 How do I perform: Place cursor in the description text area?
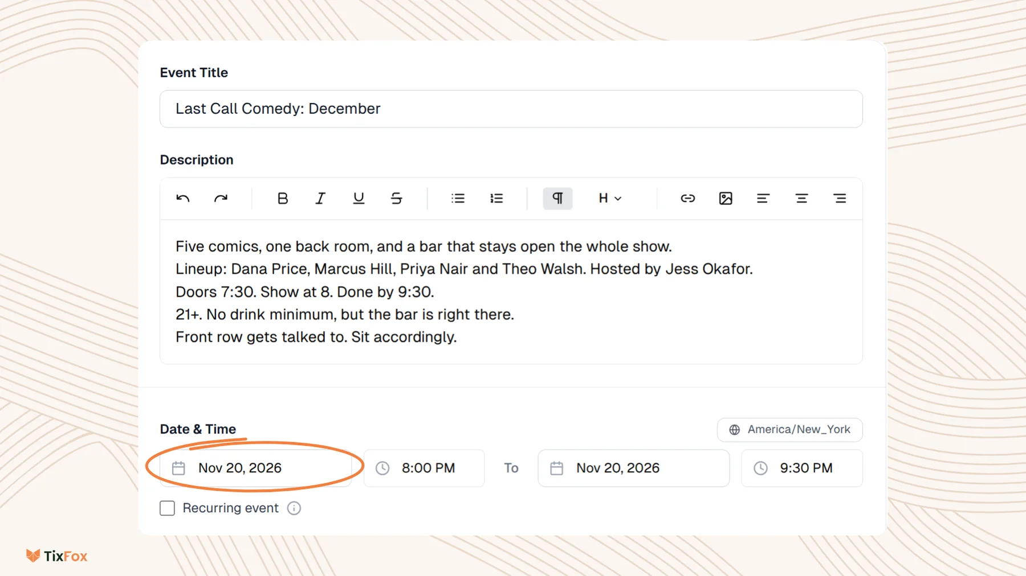511,291
